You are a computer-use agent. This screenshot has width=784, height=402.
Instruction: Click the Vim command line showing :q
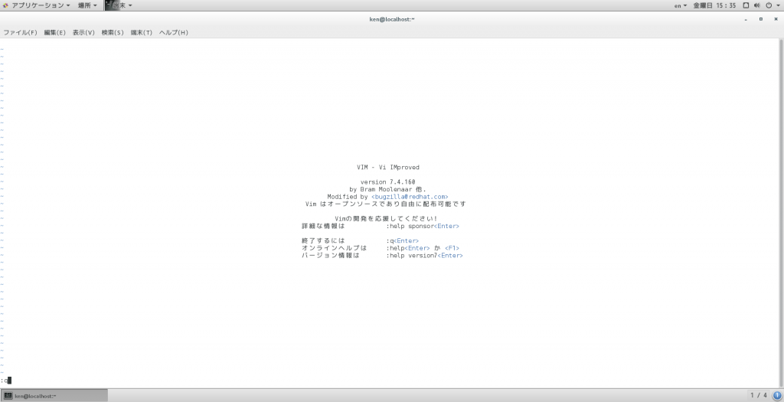tap(6, 381)
